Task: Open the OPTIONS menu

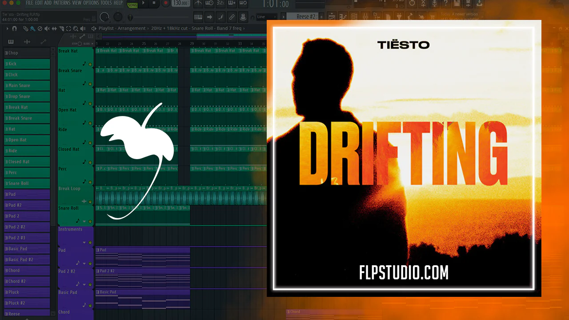Action: 91,3
